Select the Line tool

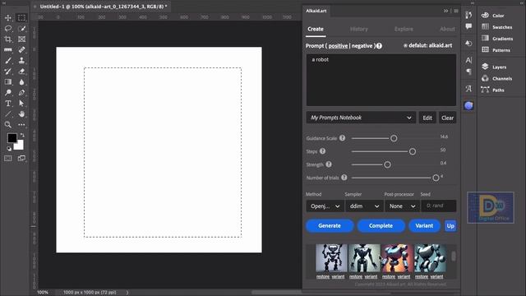tap(8, 114)
